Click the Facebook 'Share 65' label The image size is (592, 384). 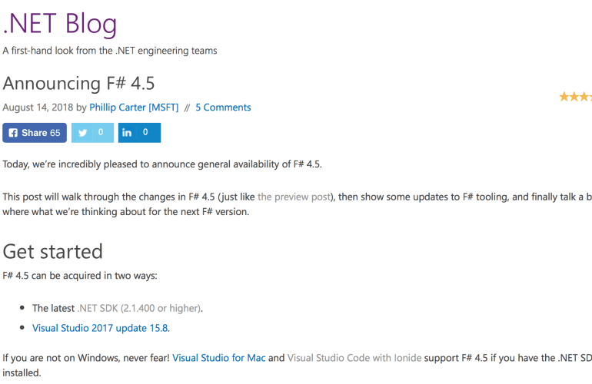click(41, 133)
